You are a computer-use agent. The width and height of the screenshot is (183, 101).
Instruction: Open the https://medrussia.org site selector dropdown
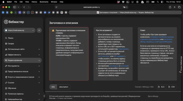(x=19, y=30)
